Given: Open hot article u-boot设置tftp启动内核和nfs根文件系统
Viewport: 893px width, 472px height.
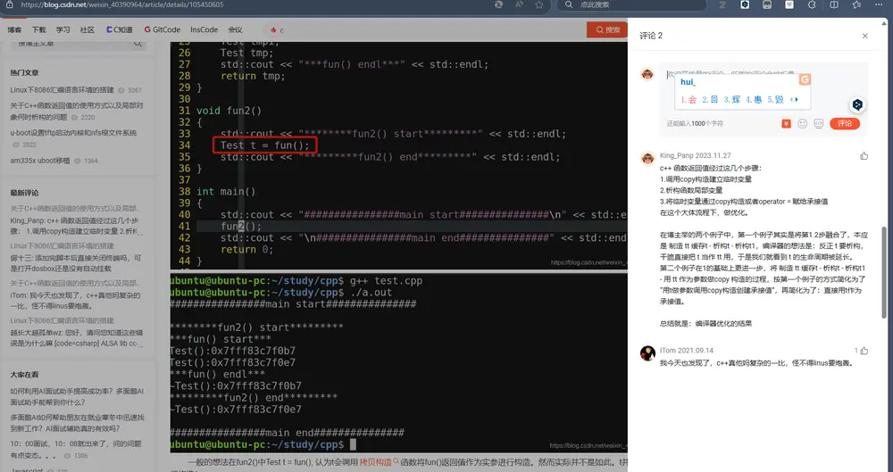Looking at the screenshot, I should pos(73,133).
